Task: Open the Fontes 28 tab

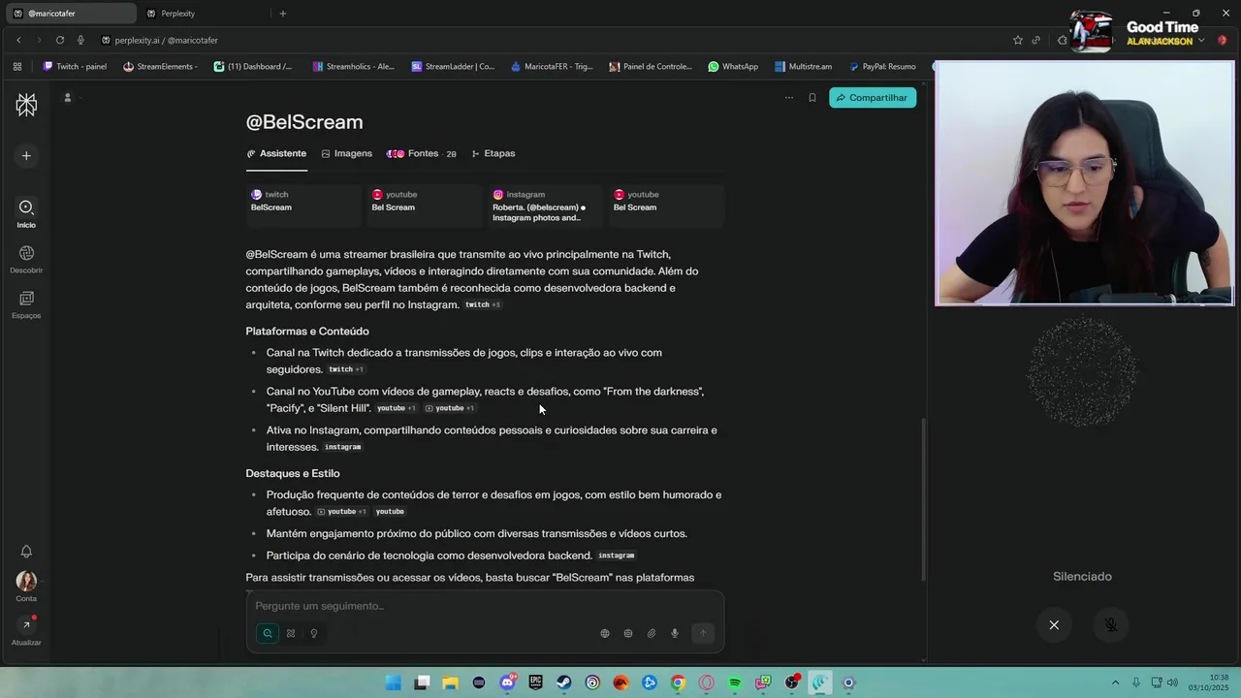Action: (422, 153)
